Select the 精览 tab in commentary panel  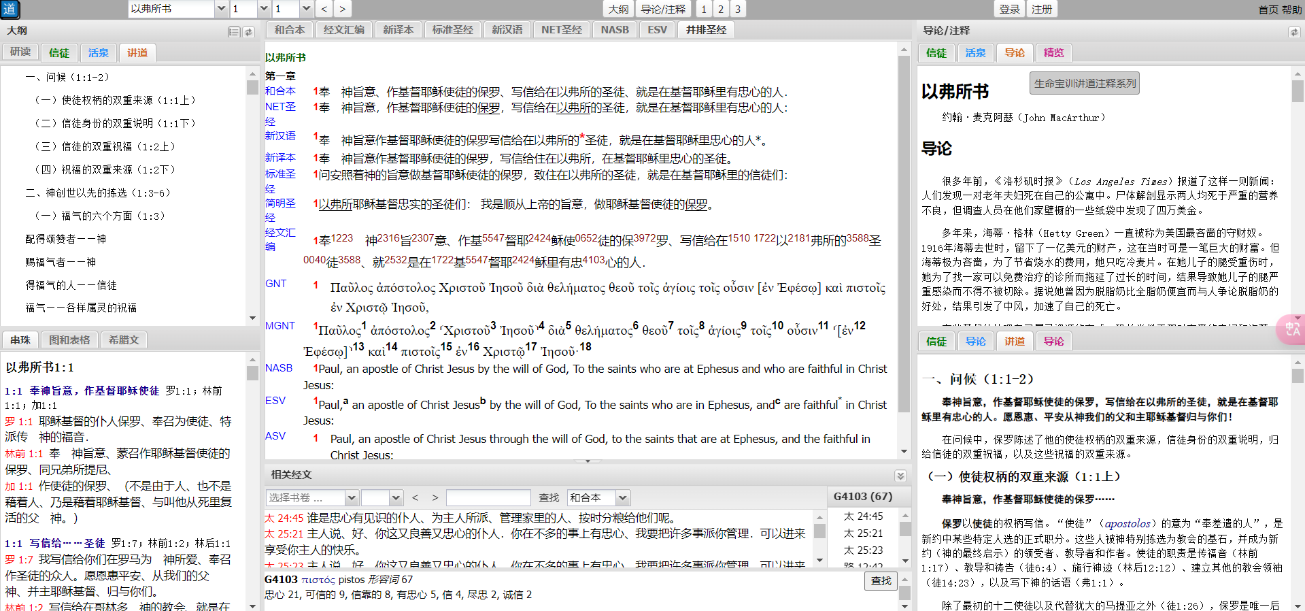pyautogui.click(x=1053, y=53)
